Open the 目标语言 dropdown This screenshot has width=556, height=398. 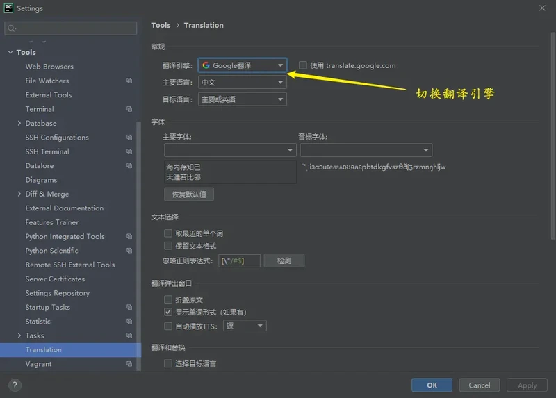243,99
